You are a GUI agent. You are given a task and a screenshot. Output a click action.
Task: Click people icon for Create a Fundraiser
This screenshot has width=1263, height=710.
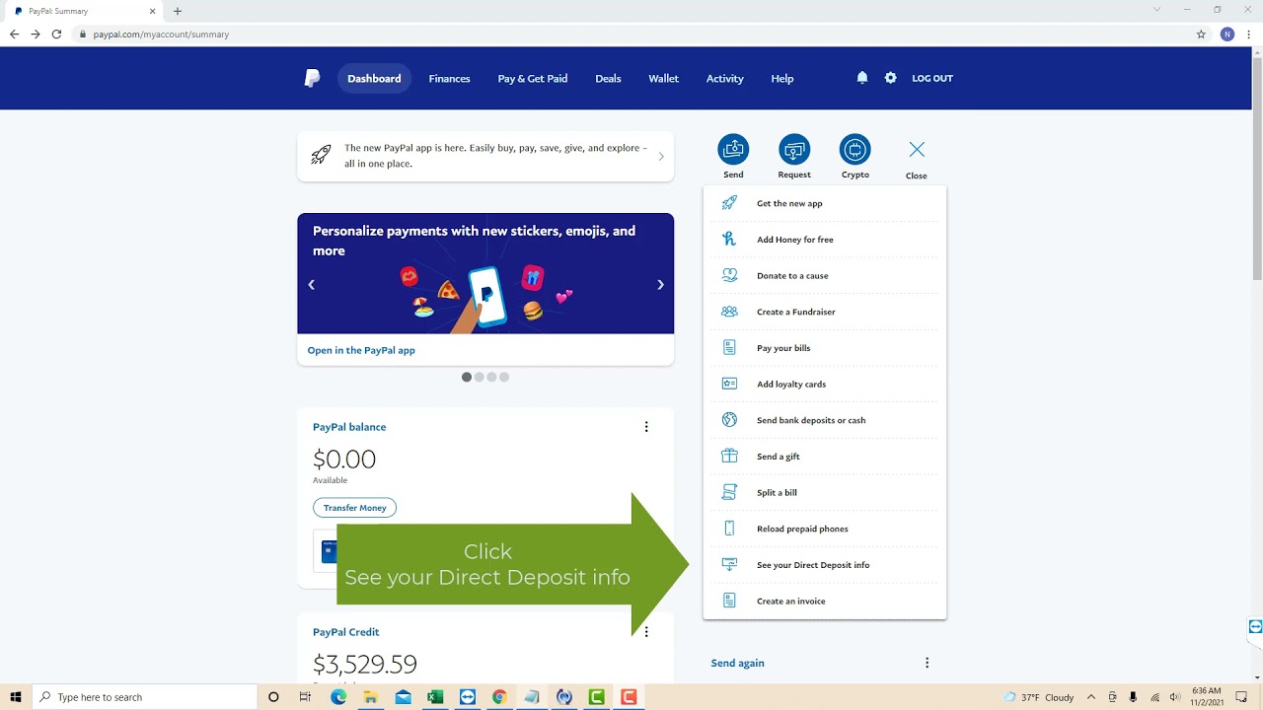(x=729, y=312)
